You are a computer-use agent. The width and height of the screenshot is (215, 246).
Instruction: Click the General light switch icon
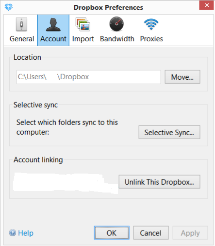[x=21, y=24]
